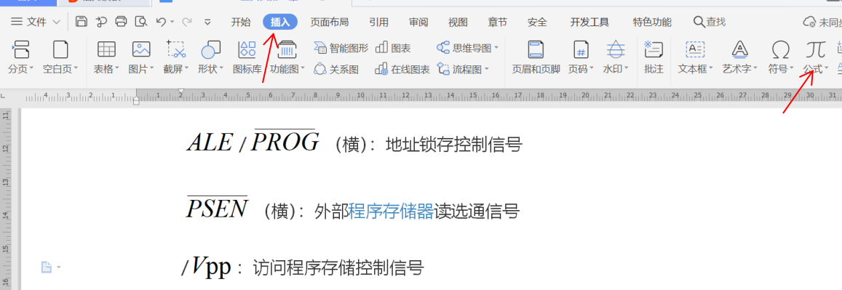Expand the 思维导图 dropdown arrow
842x290 pixels.
point(496,48)
